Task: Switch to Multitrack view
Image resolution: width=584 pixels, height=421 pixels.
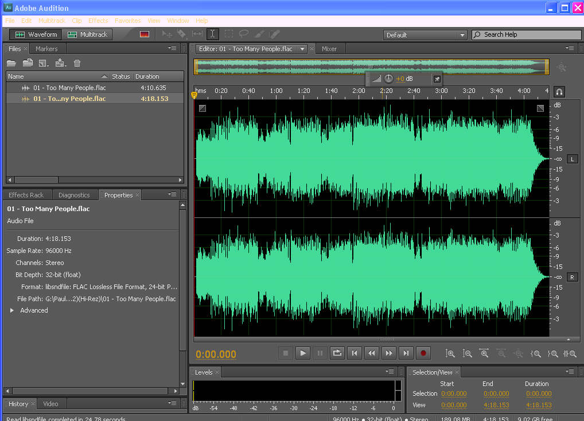Action: [x=87, y=34]
